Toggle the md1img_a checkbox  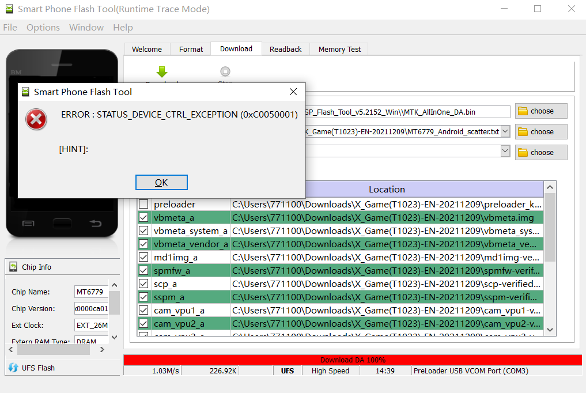tap(143, 258)
